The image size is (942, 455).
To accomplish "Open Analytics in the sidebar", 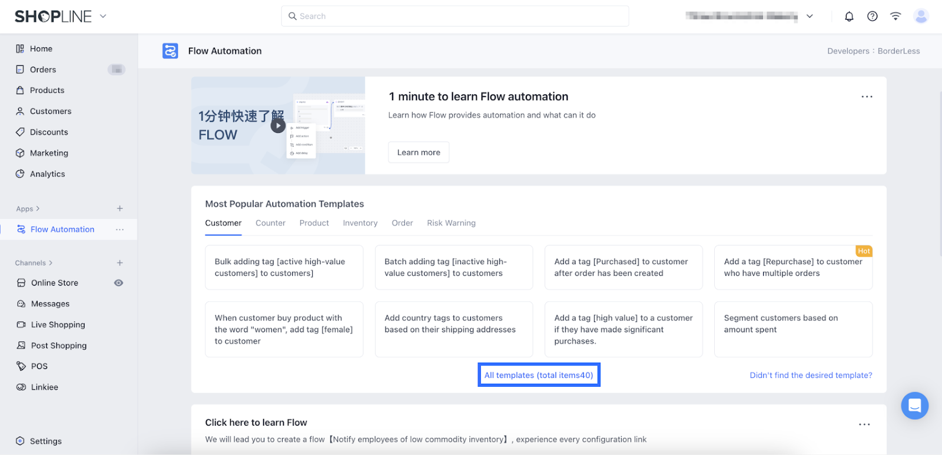I will coord(48,174).
